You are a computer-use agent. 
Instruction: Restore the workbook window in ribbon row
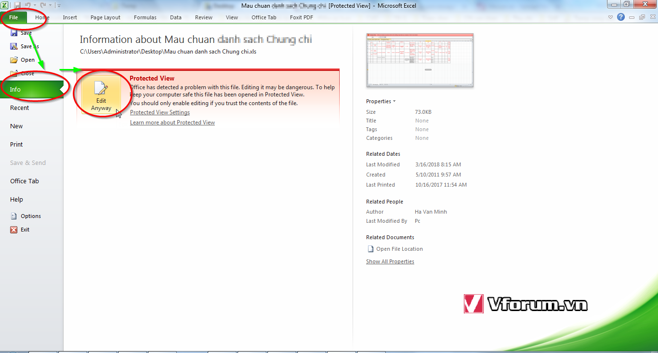pos(642,17)
